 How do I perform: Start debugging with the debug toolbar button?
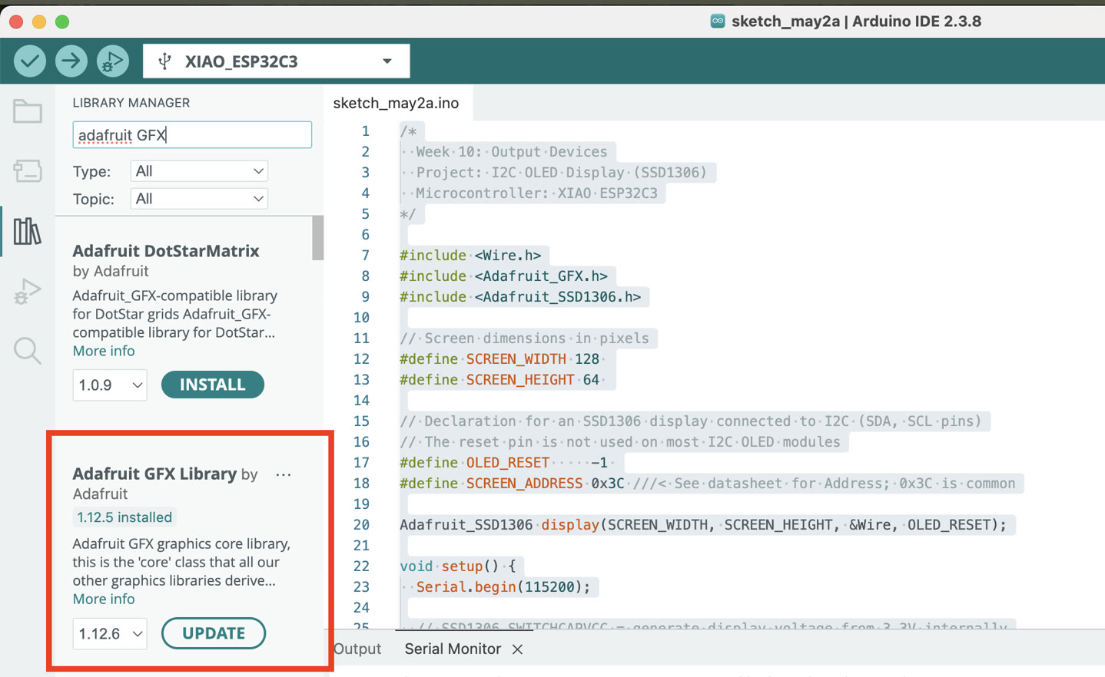click(112, 61)
